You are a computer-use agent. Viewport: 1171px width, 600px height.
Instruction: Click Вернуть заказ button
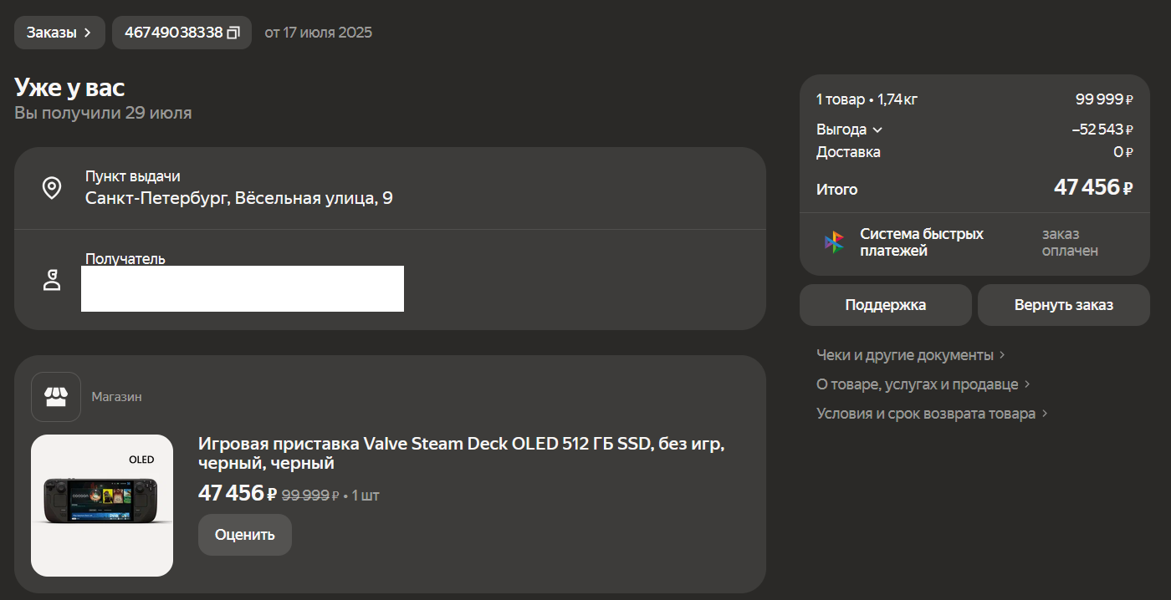[x=1064, y=305]
